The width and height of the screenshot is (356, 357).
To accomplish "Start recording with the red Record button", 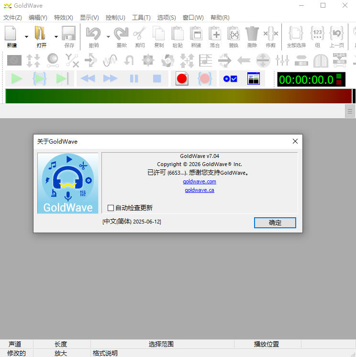I will [182, 78].
